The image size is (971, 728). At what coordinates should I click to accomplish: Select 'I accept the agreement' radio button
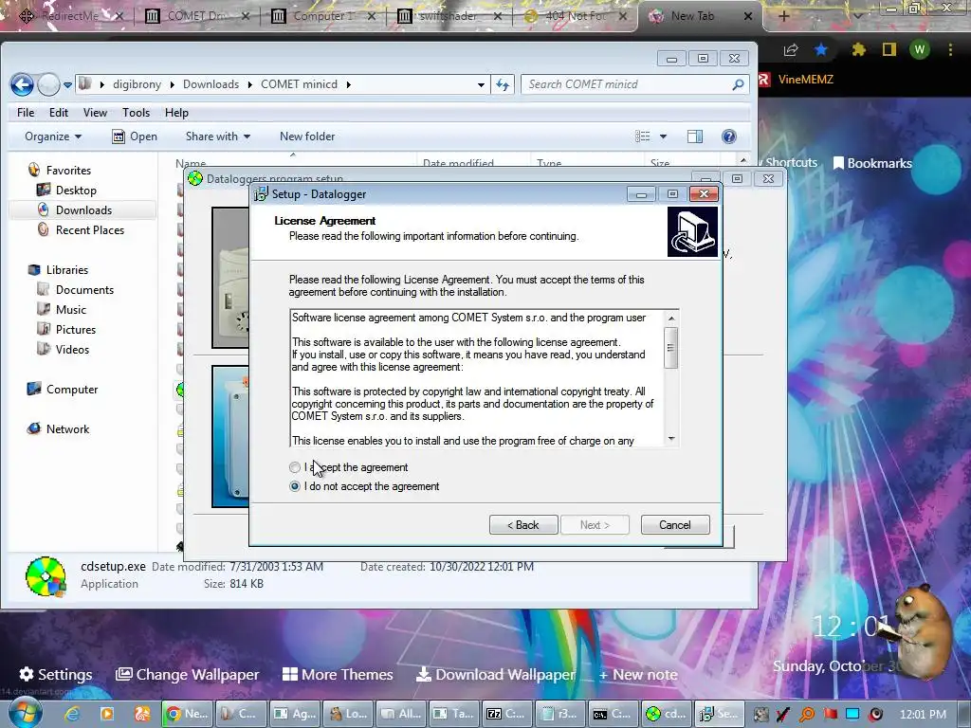(295, 467)
